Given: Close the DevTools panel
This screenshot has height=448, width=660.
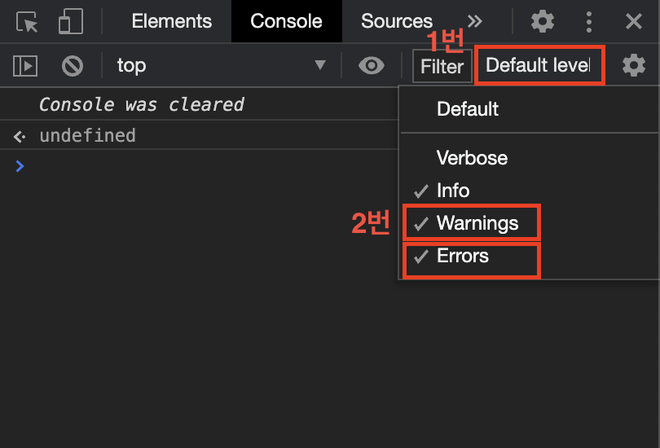Looking at the screenshot, I should [634, 22].
